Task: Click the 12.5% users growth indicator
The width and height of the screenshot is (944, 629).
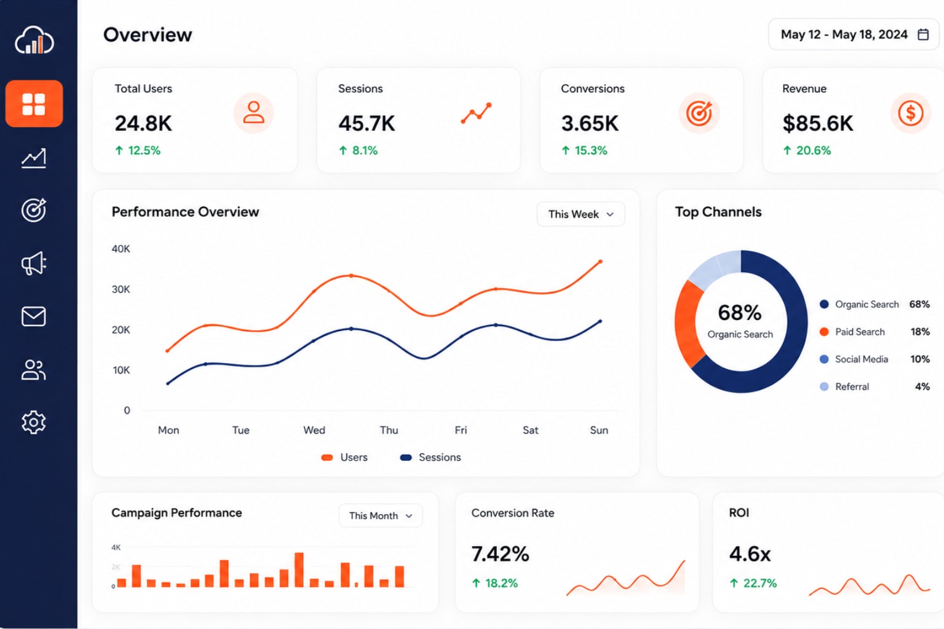Action: (x=138, y=150)
